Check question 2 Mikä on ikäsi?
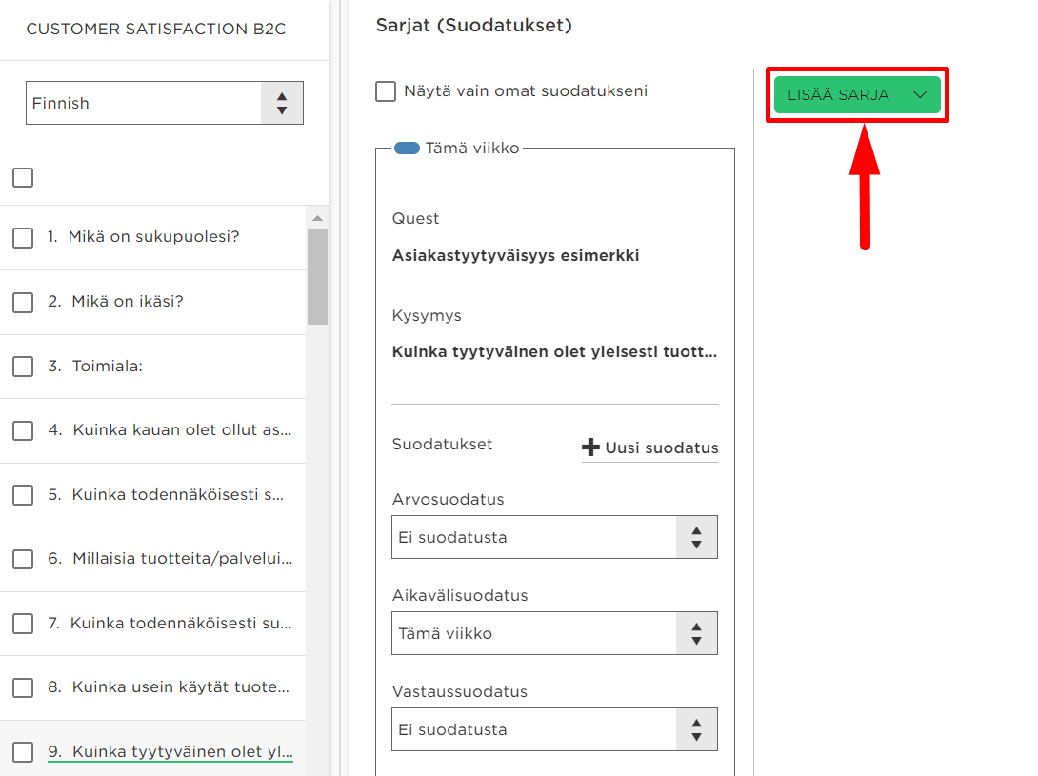The image size is (1038, 776). click(23, 303)
